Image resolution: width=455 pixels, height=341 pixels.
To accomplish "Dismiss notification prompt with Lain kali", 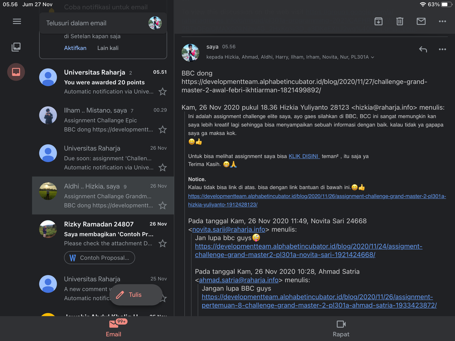I will point(107,48).
